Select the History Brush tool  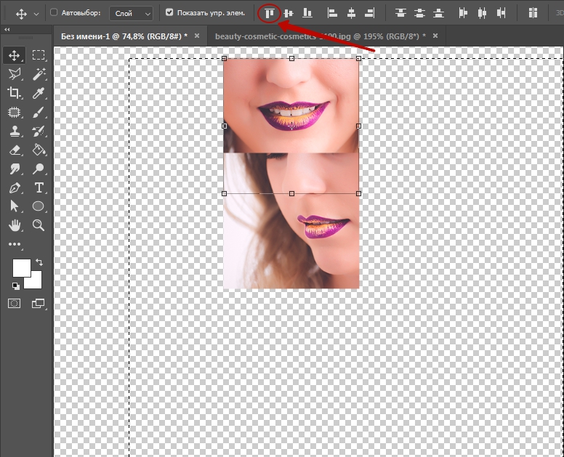[x=39, y=131]
